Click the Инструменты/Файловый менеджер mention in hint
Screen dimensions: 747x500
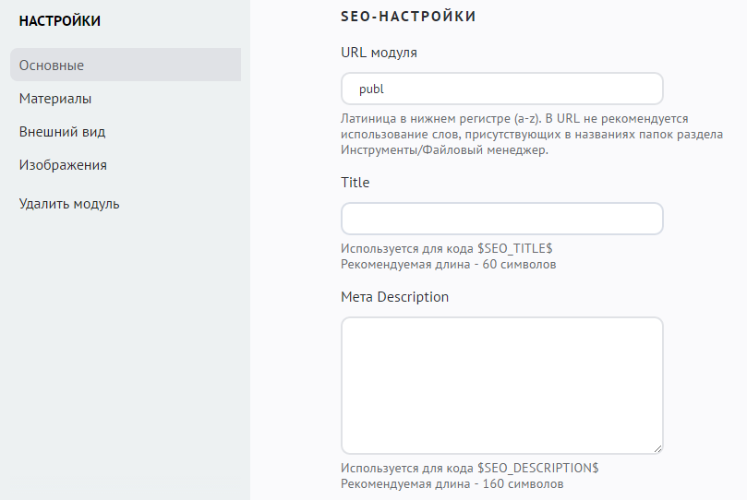pyautogui.click(x=444, y=150)
